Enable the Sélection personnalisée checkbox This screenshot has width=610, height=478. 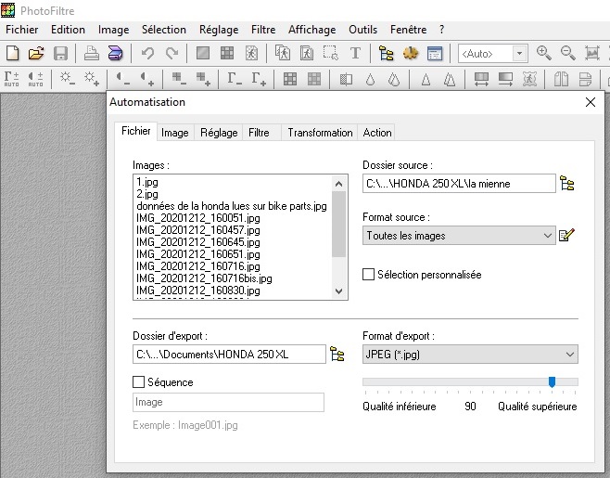(369, 275)
